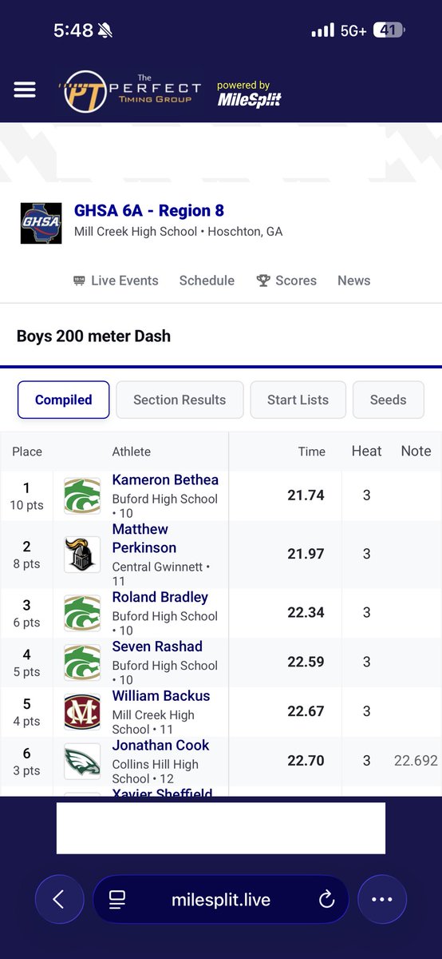
Task: Tap the Central Gwinnett knight logo
Action: click(82, 555)
